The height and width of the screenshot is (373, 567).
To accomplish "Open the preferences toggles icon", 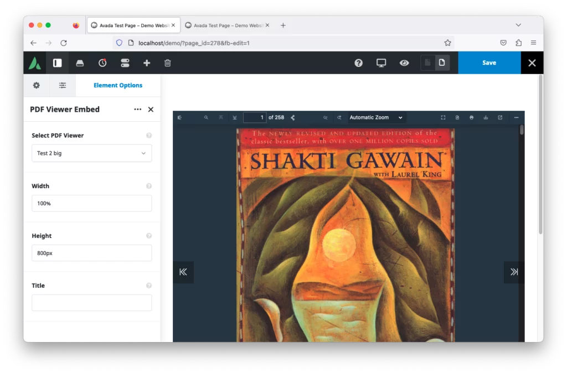I will coord(125,63).
